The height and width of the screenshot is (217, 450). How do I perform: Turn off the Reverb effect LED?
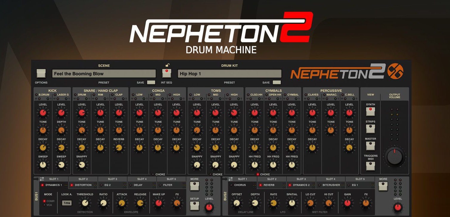[260, 185]
